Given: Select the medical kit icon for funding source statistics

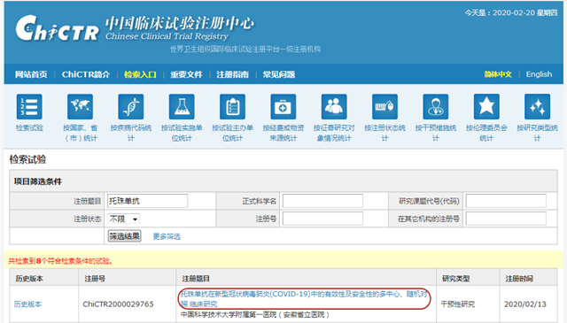Looking at the screenshot, I should coord(283,106).
